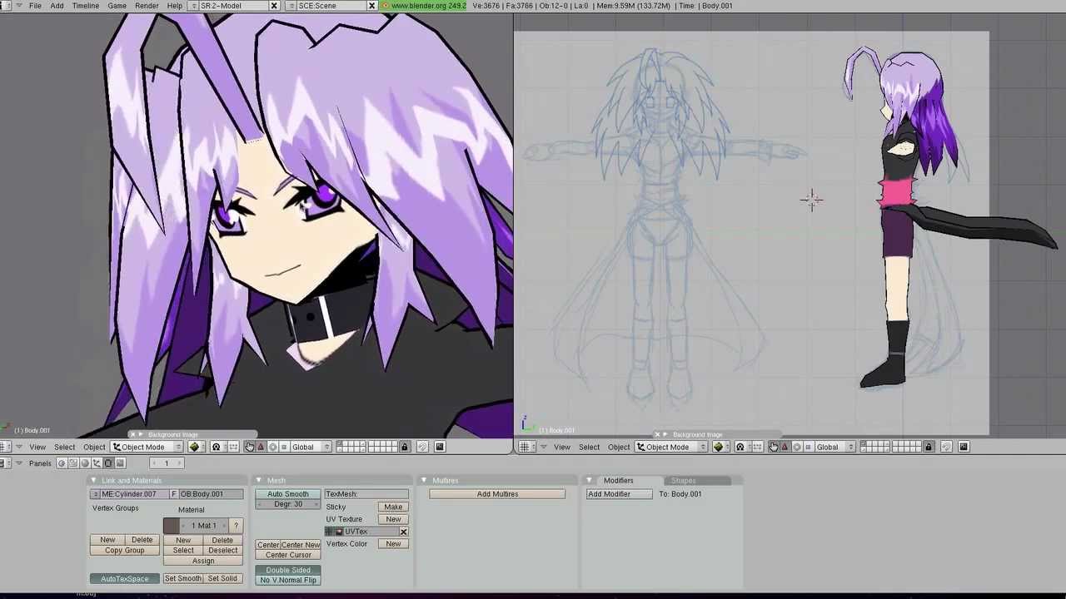Switch to Script context in buttons window
Image resolution: width=1066 pixels, height=599 pixels.
[x=72, y=463]
